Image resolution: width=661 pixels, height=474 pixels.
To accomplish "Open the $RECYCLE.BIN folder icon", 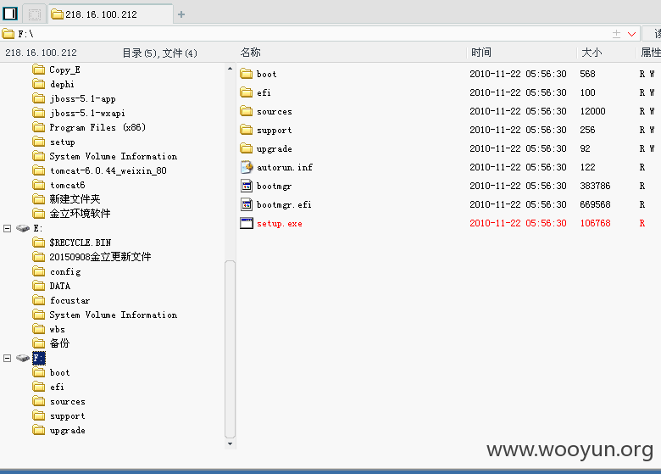I will tap(39, 243).
